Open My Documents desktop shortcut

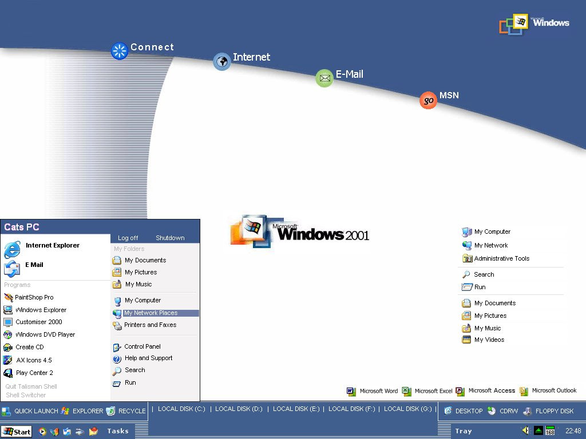tap(489, 303)
